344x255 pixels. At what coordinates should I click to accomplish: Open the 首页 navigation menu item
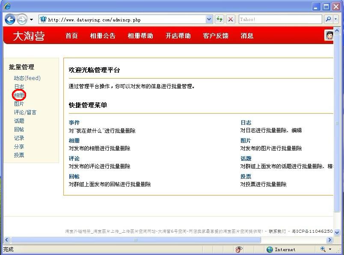[72, 36]
